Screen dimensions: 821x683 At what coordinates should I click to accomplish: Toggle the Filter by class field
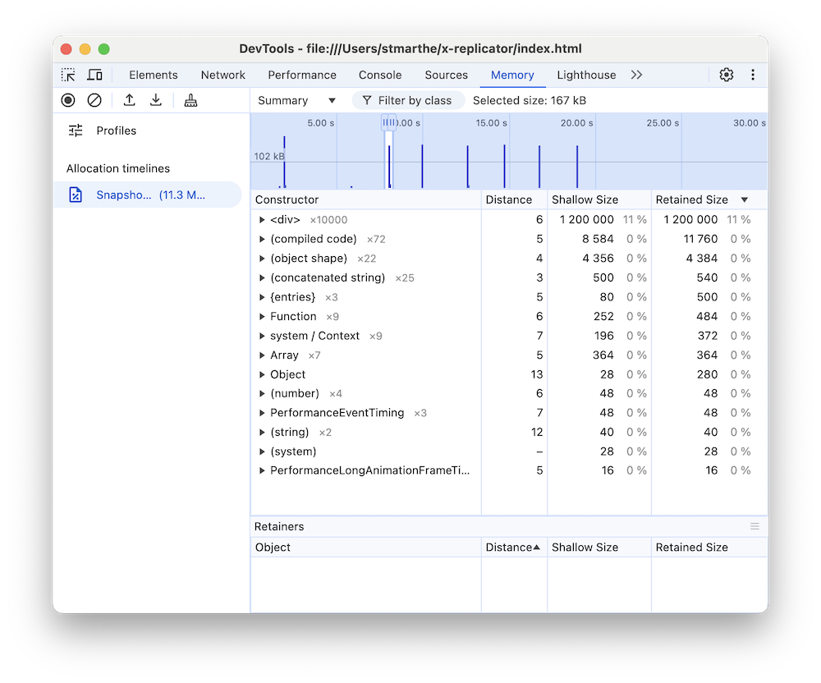[408, 100]
